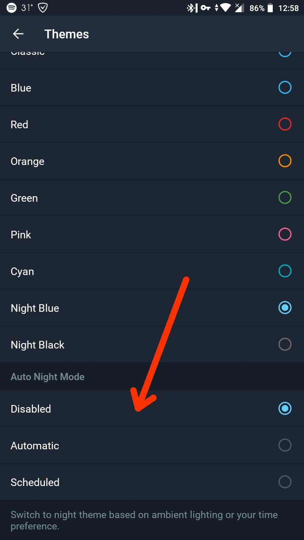304x540 pixels.
Task: Select the Blue theme radio button
Action: (285, 88)
